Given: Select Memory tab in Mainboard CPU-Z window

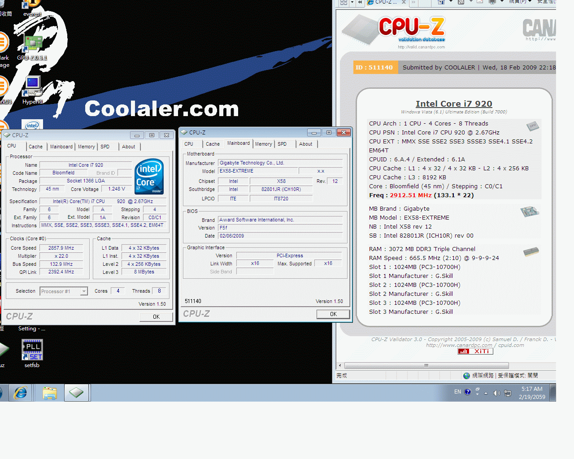Looking at the screenshot, I should click(x=263, y=144).
